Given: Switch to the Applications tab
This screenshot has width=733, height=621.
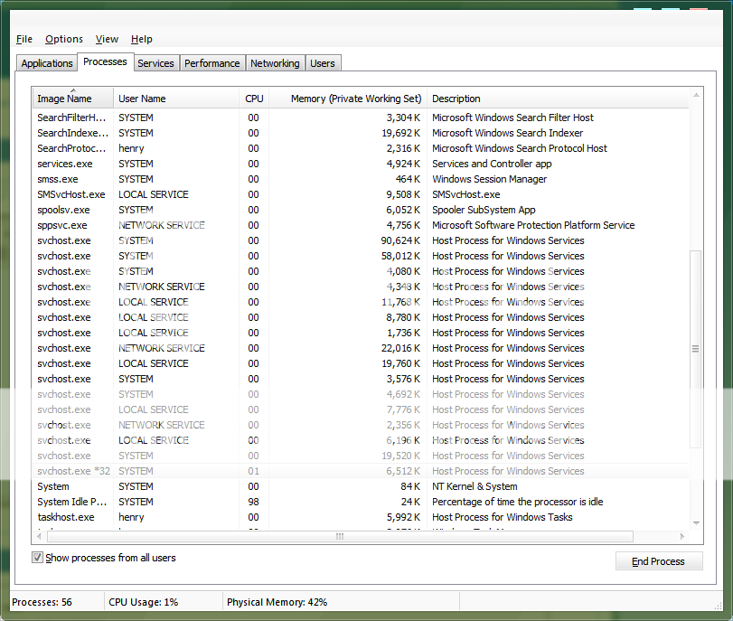Looking at the screenshot, I should (47, 63).
